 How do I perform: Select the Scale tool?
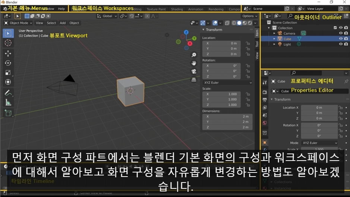pyautogui.click(x=8, y=72)
